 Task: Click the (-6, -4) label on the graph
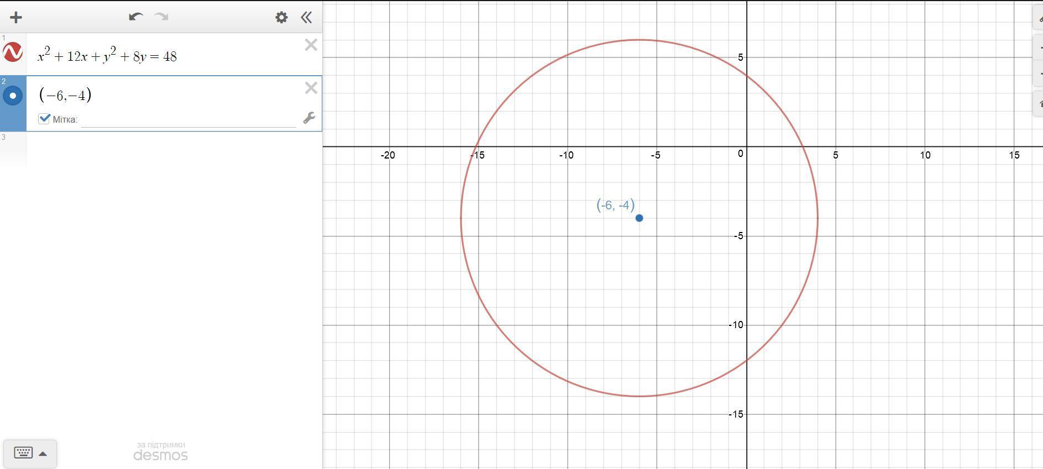point(615,205)
